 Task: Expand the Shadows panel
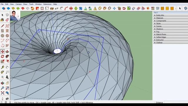(x=171, y=29)
